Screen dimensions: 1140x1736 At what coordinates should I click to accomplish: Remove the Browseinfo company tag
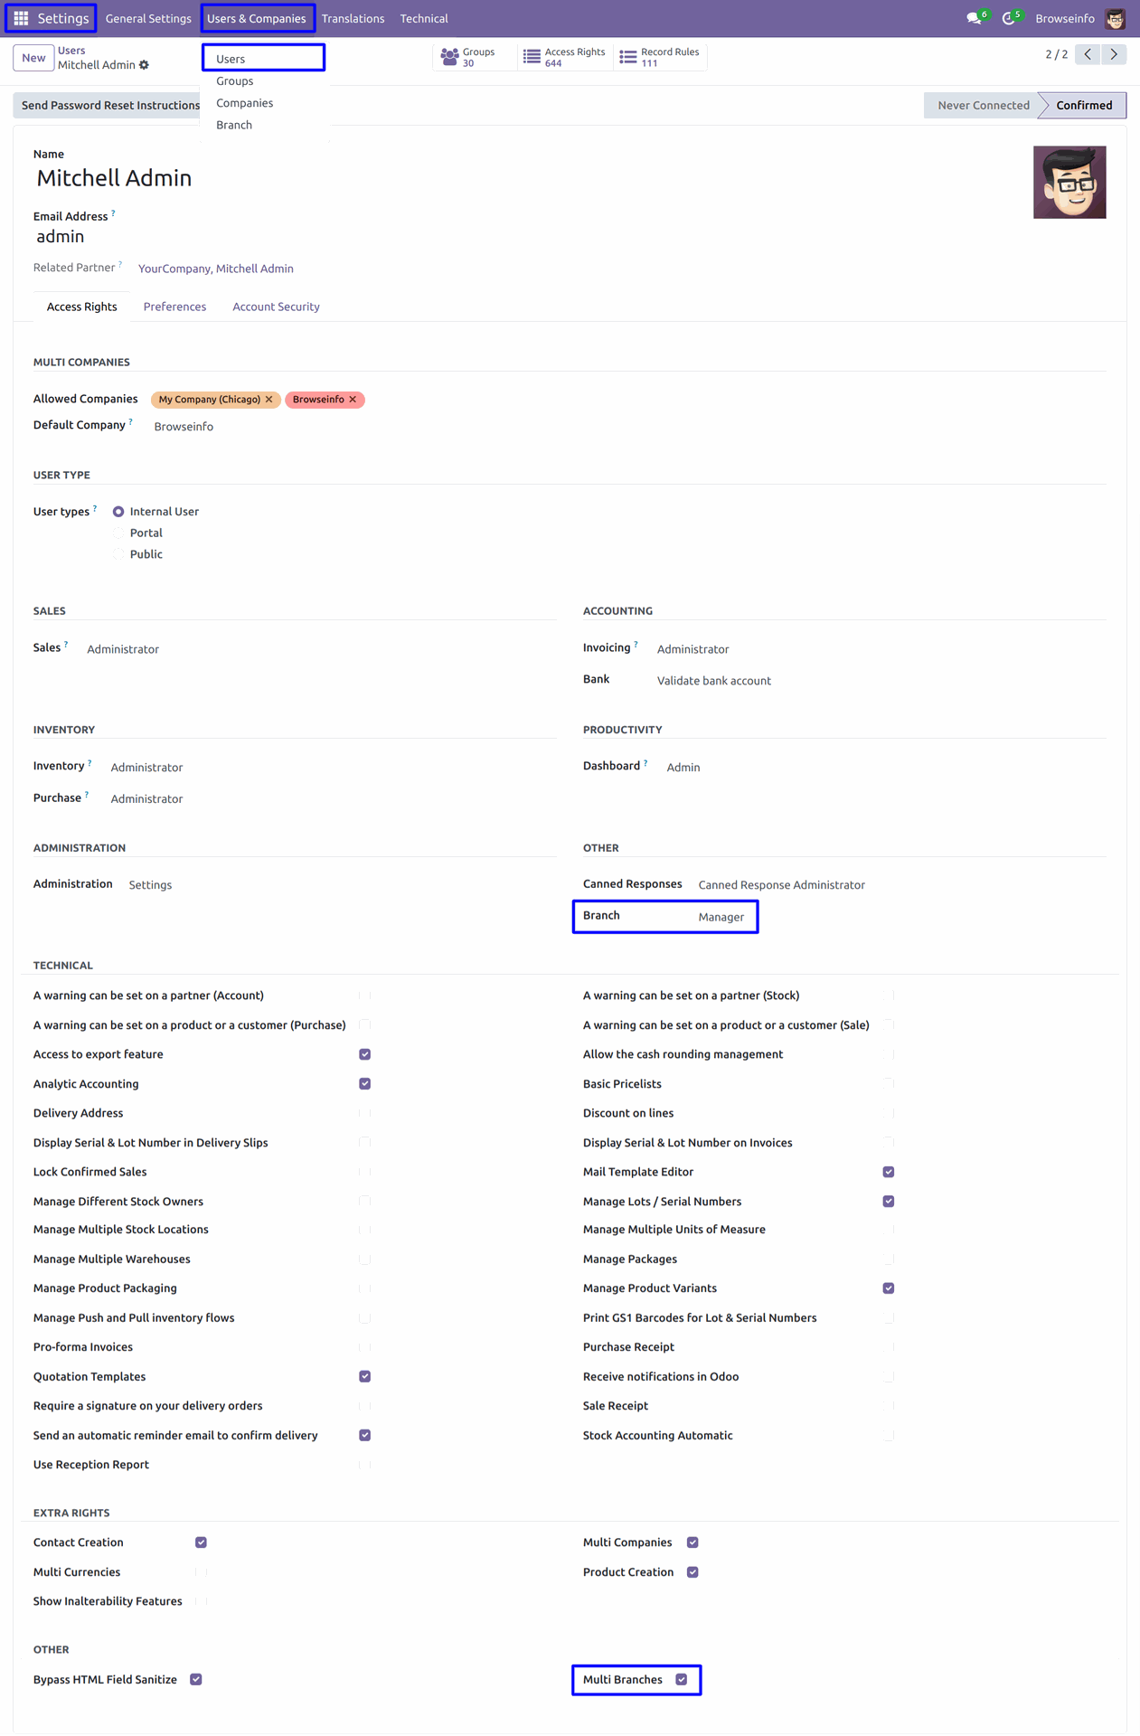click(x=353, y=400)
